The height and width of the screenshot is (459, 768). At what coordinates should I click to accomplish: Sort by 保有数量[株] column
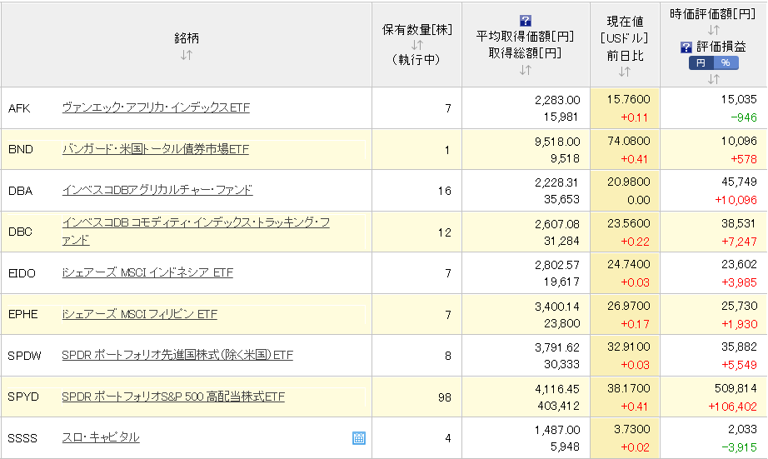(416, 45)
